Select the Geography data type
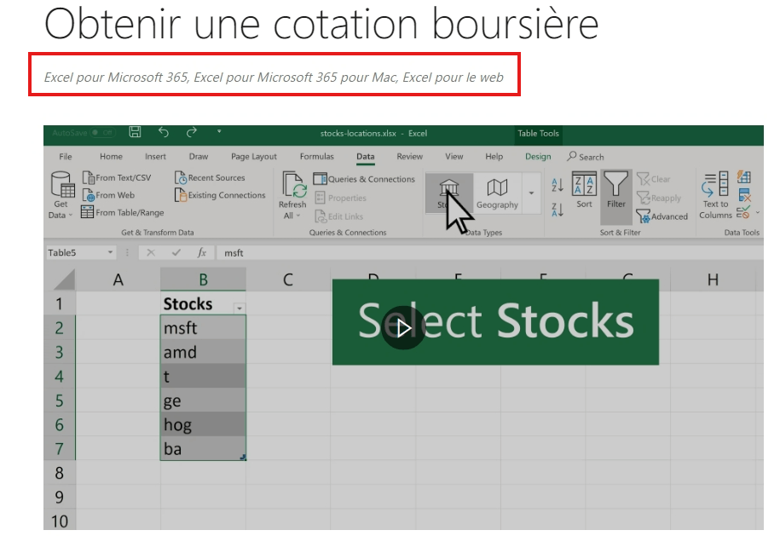 coord(497,193)
